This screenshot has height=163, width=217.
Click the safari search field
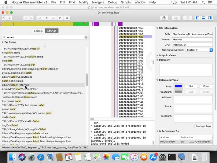click(x=44, y=37)
